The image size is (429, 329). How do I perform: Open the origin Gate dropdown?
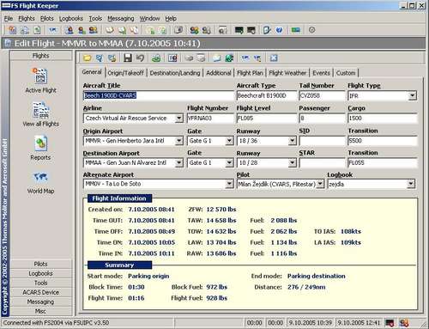pyautogui.click(x=229, y=141)
